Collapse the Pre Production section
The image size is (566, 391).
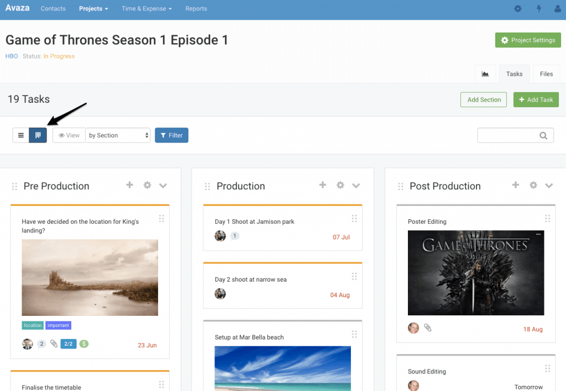[x=163, y=186]
